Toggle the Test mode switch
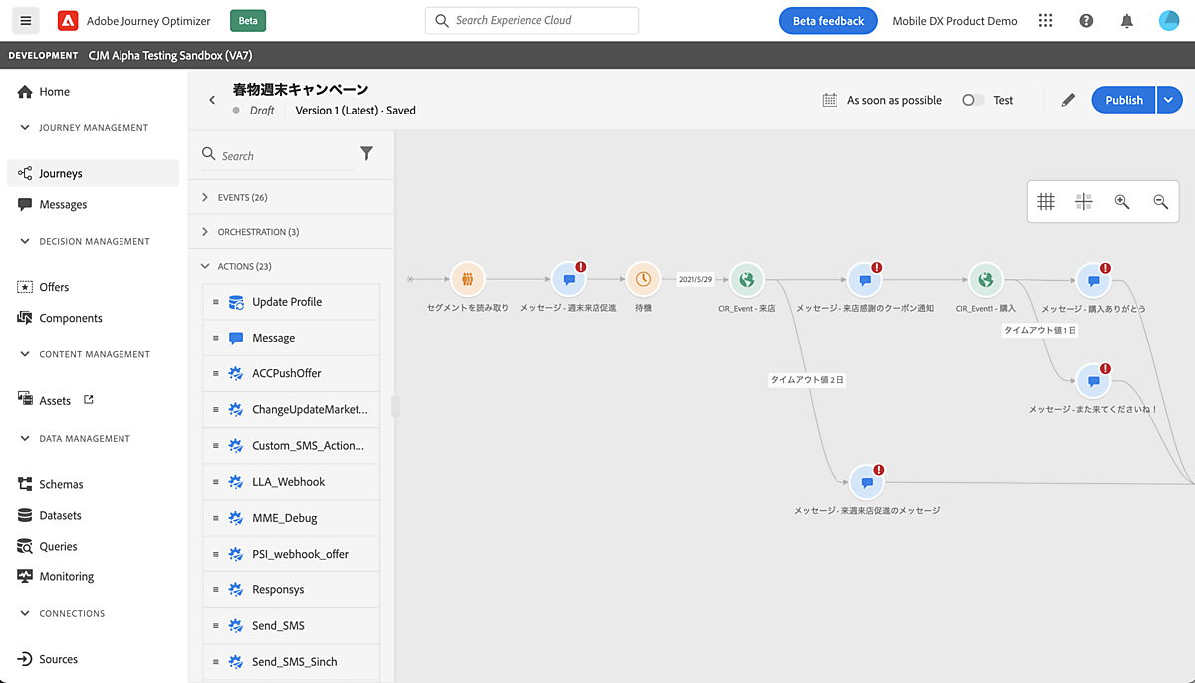 972,100
